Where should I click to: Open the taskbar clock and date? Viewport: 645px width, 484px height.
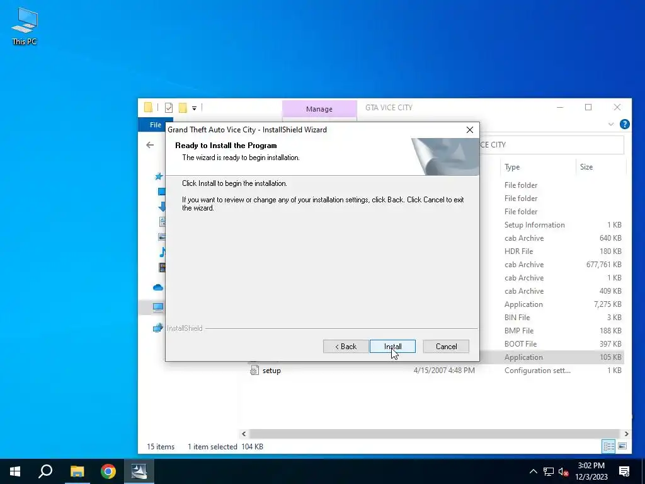pyautogui.click(x=591, y=471)
